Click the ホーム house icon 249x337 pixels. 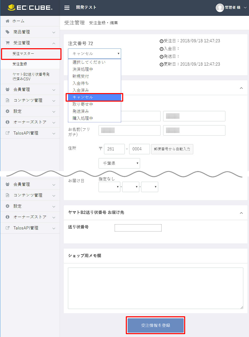(x=8, y=21)
